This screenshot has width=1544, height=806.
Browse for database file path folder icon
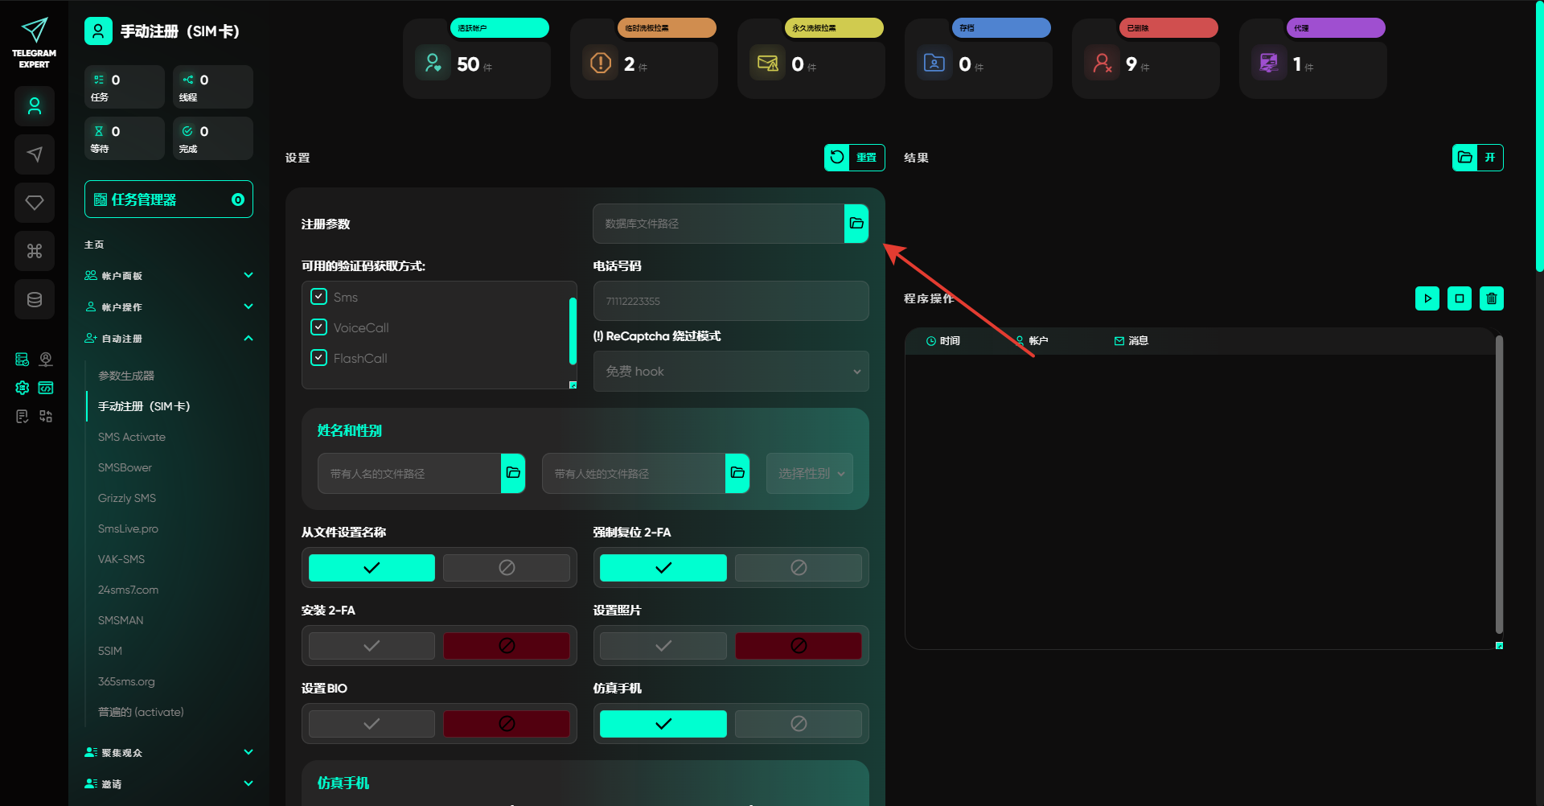(856, 224)
